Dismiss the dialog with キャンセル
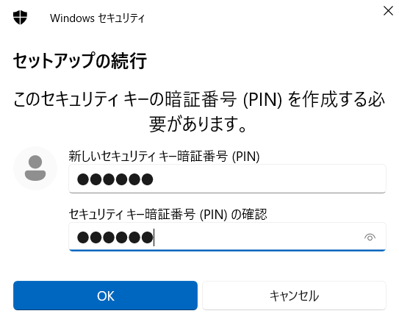This screenshot has height=322, width=399. [294, 296]
